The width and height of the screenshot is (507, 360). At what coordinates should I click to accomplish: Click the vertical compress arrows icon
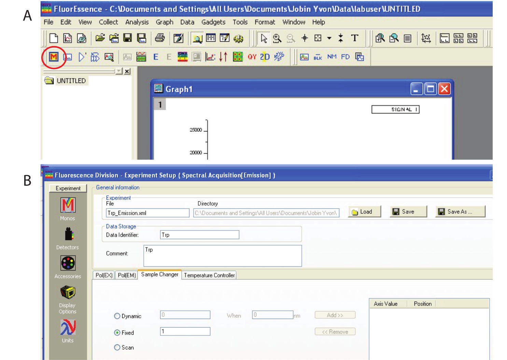click(340, 38)
